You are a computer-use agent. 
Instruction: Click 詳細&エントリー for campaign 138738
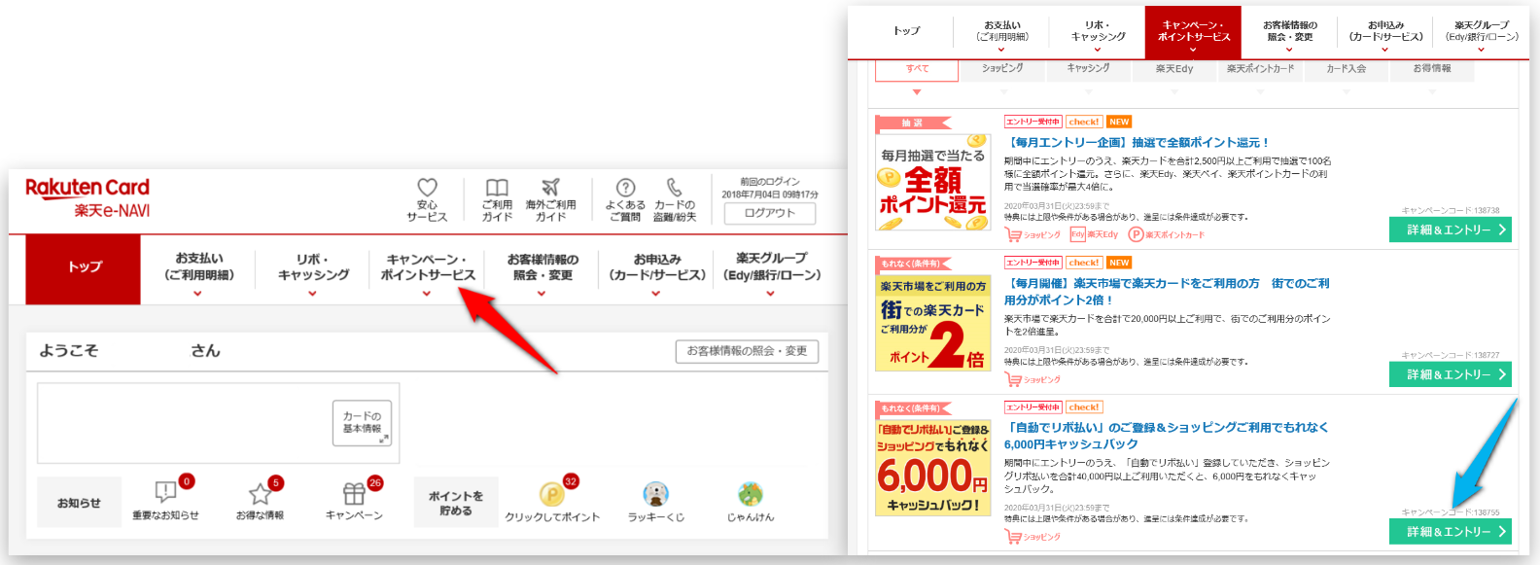[x=1451, y=230]
